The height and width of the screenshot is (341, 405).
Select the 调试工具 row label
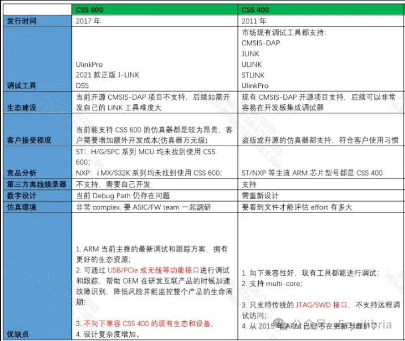22,86
